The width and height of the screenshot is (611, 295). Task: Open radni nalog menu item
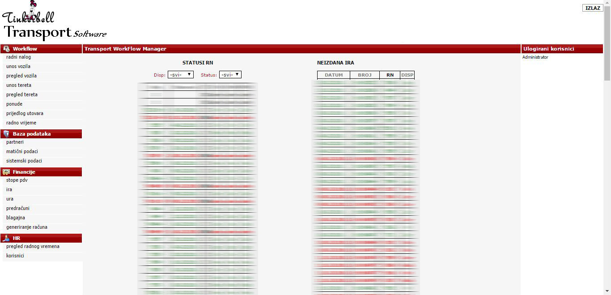pyautogui.click(x=18, y=57)
